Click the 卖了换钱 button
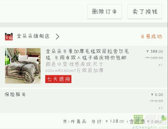 click(x=145, y=12)
